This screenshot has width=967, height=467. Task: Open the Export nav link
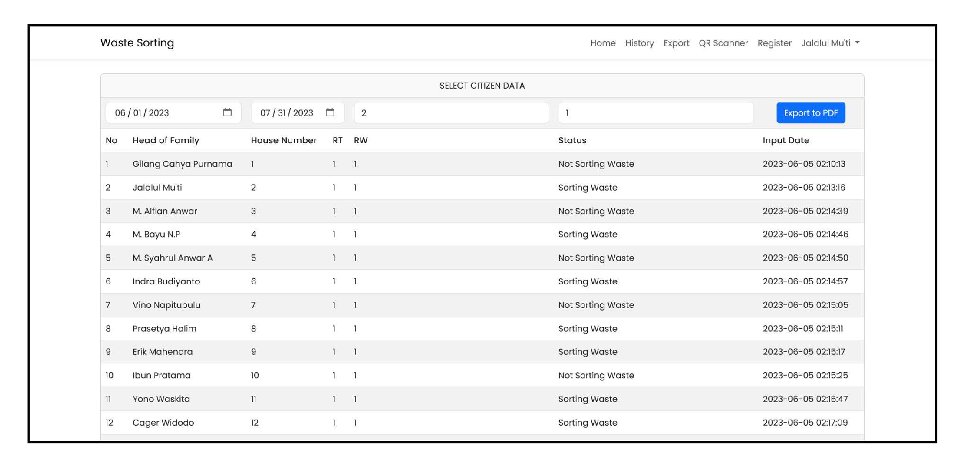click(x=676, y=43)
